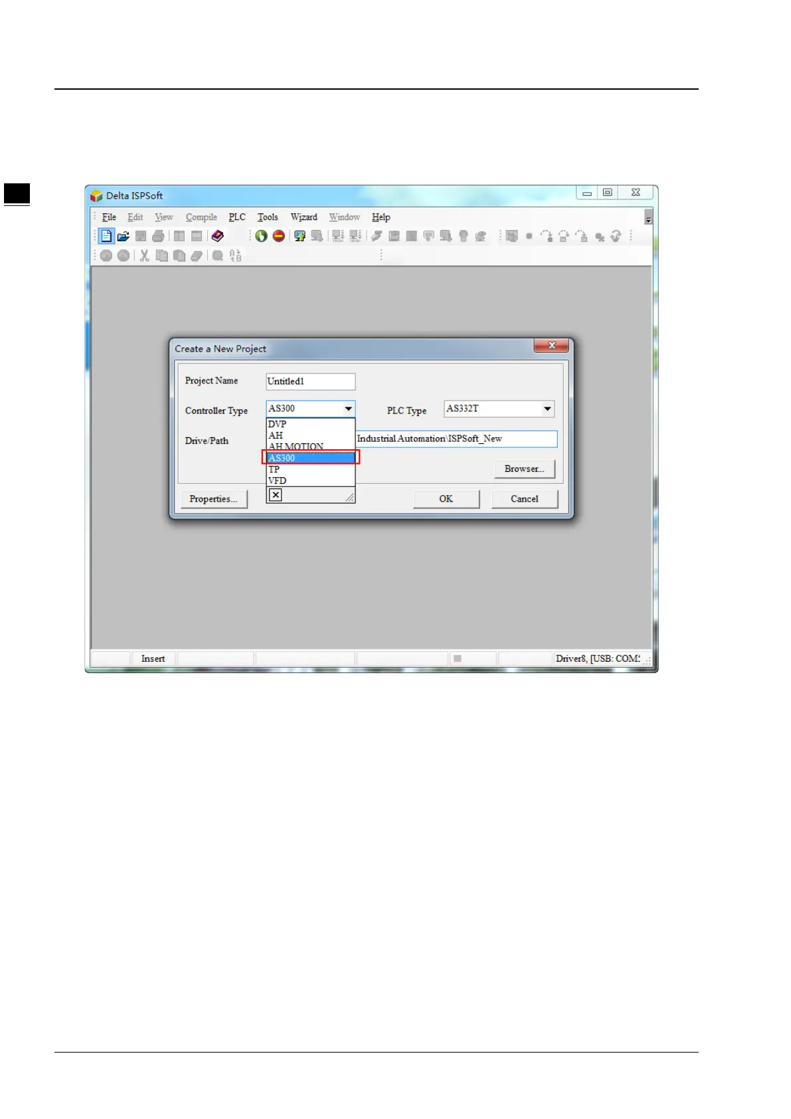791x1119 pixels.
Task: Select DVP in the controller list
Action: click(310, 424)
